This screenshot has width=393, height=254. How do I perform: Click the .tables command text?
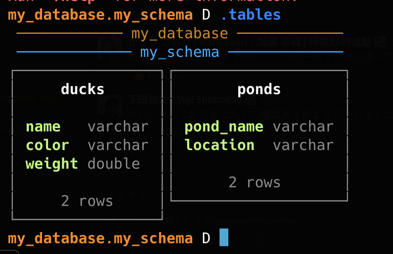click(x=250, y=15)
